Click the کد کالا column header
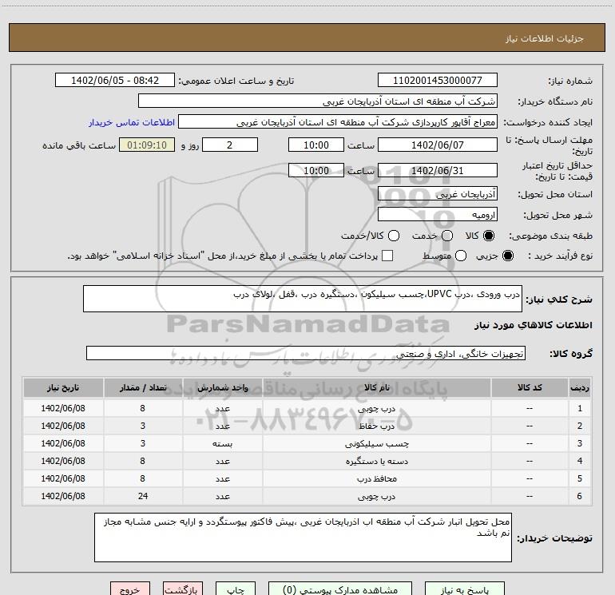615x595 pixels. click(530, 388)
